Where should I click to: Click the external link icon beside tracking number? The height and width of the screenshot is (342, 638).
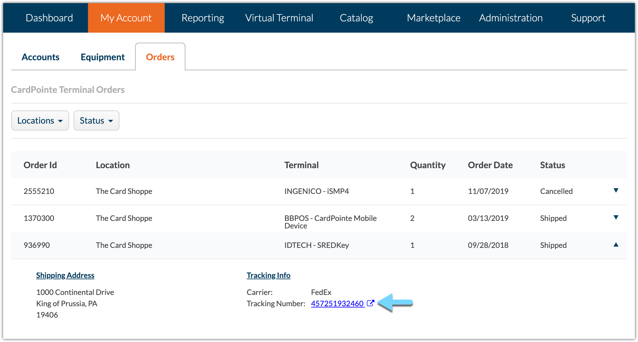tap(371, 303)
